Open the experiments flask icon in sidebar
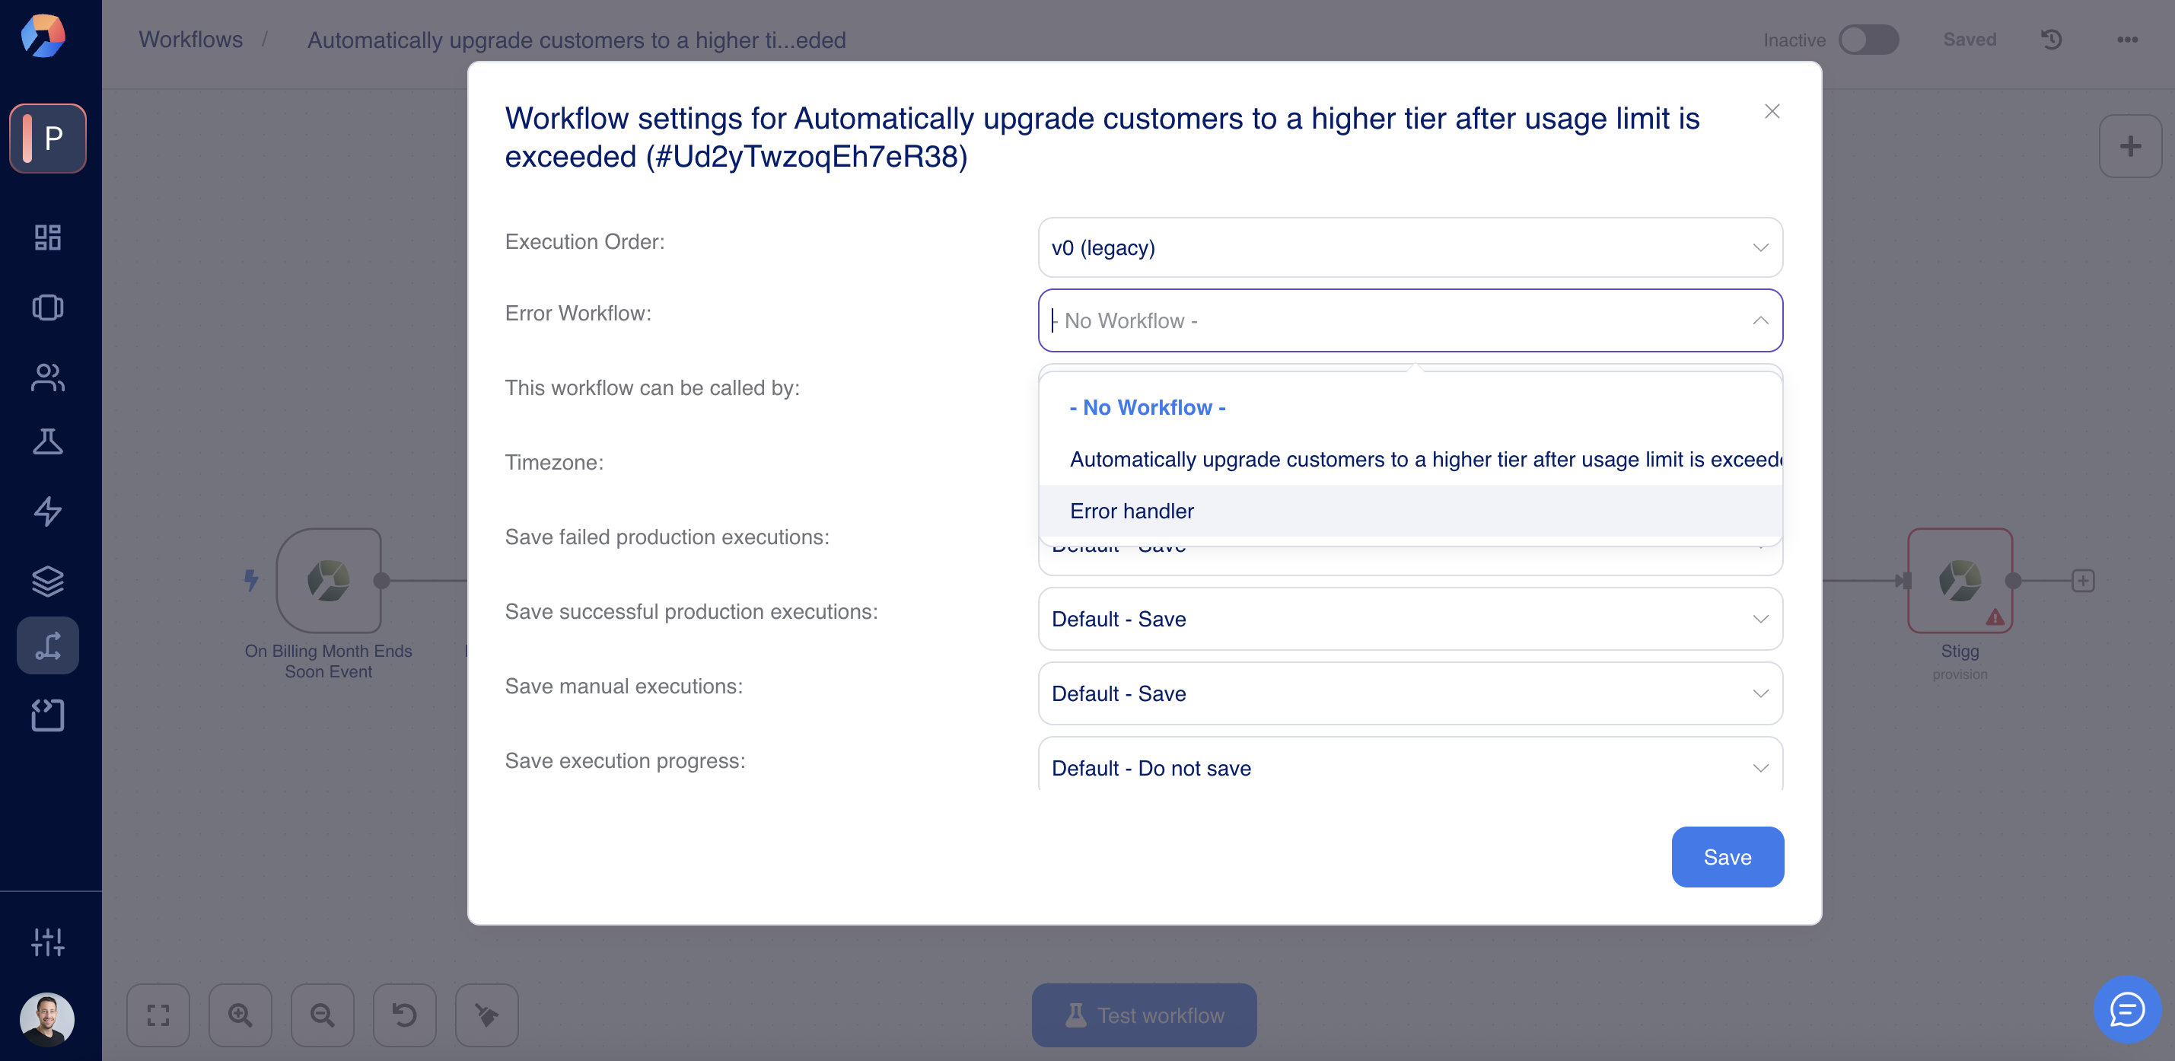Image resolution: width=2175 pixels, height=1061 pixels. [48, 441]
